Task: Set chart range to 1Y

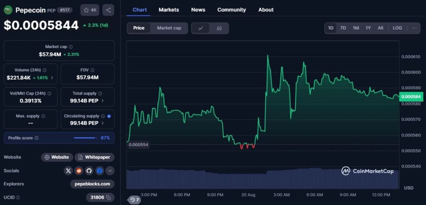Action: tap(368, 28)
